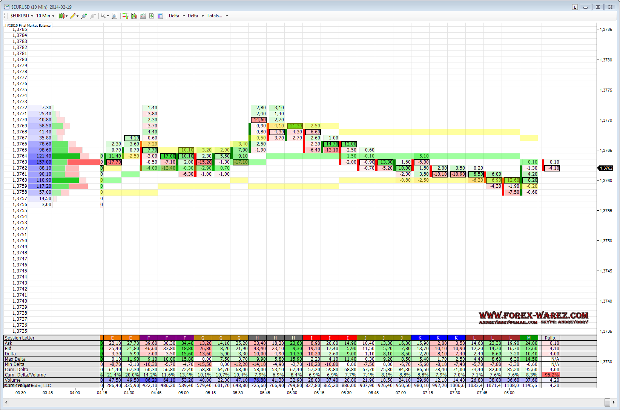The height and width of the screenshot is (410, 620).
Task: Click the Pullb. column header
Action: (x=550, y=338)
